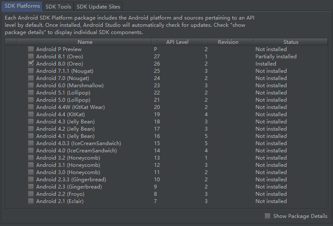Click API level 11 cell
Image resolution: width=333 pixels, height=226 pixels.
(157, 172)
